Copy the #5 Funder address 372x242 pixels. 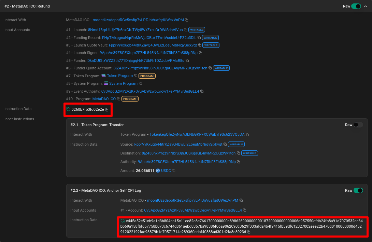coord(187,60)
